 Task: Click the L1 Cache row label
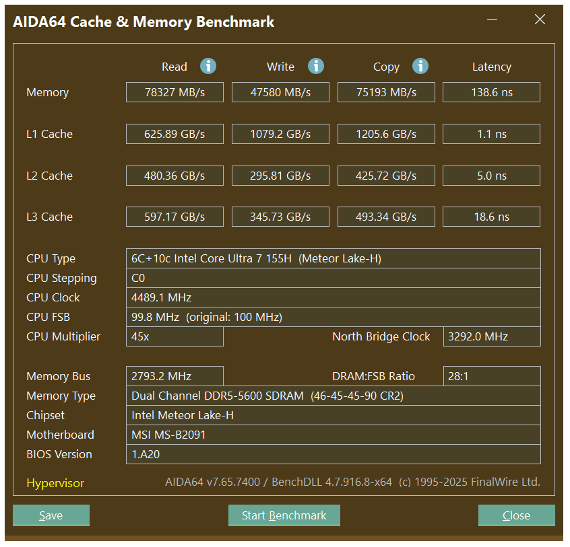tap(49, 134)
